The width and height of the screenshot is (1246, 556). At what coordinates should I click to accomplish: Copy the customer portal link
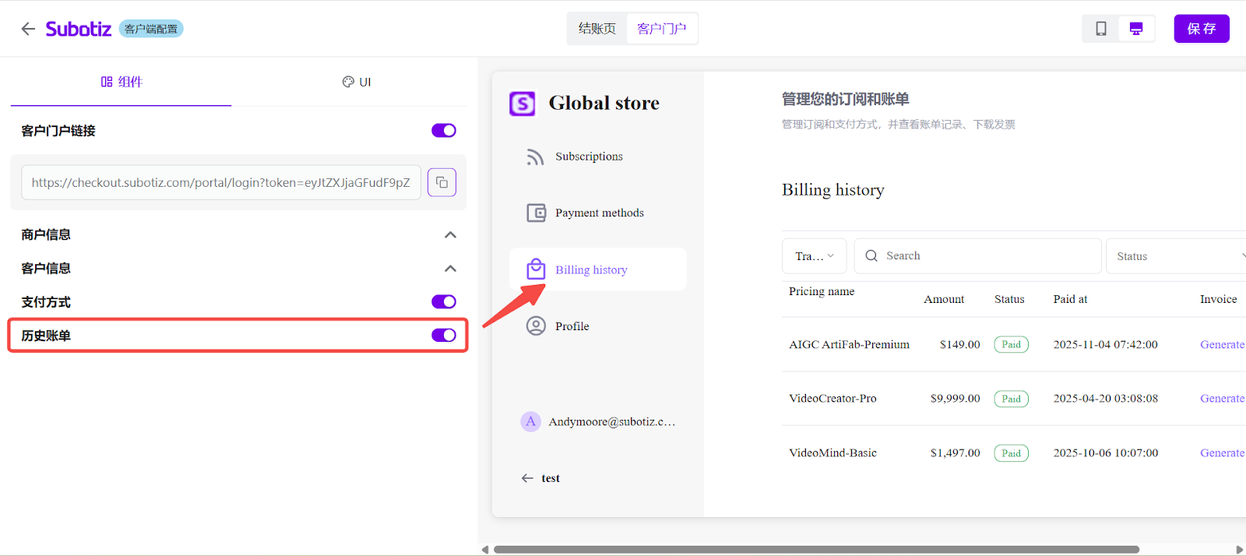(442, 182)
